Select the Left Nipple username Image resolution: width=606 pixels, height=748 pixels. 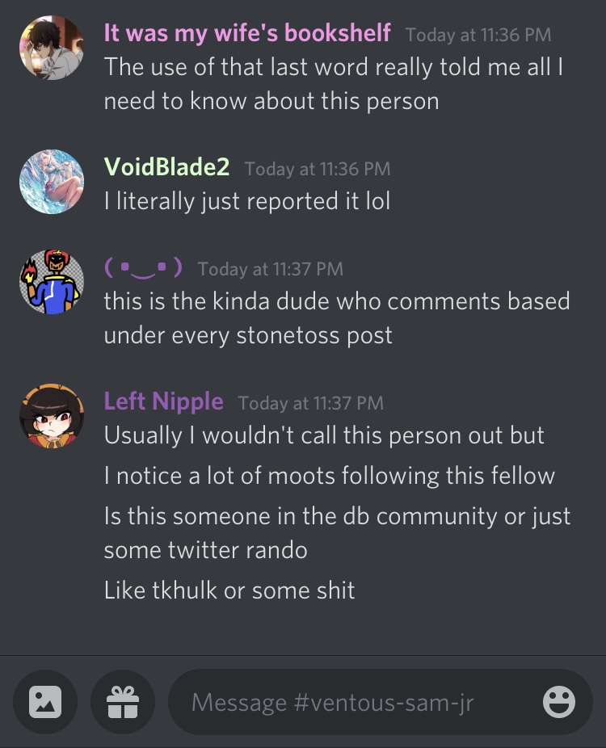coord(164,401)
